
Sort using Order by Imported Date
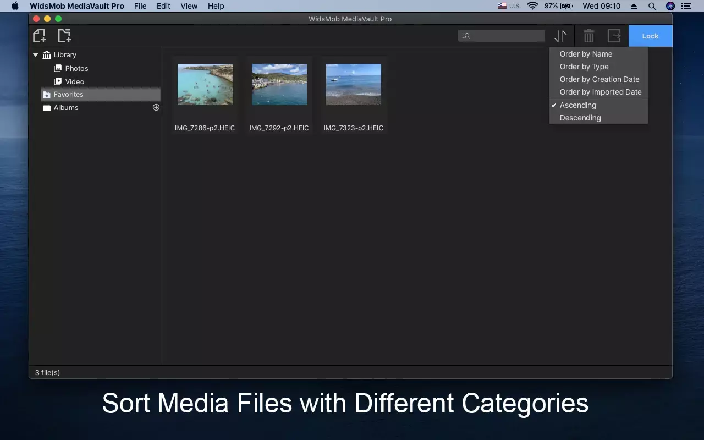pyautogui.click(x=600, y=92)
